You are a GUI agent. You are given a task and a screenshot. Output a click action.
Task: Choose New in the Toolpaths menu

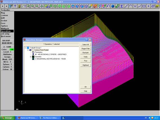point(3,13)
